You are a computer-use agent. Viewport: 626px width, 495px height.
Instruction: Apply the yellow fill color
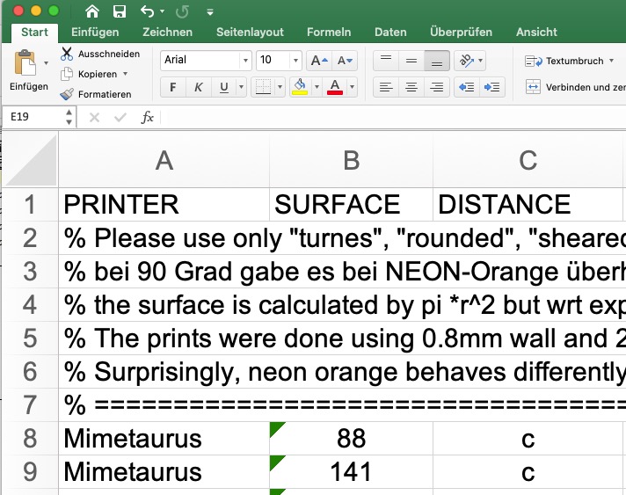[x=300, y=87]
